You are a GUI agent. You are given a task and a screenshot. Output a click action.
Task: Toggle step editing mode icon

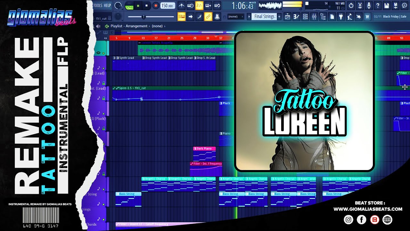pos(199,16)
